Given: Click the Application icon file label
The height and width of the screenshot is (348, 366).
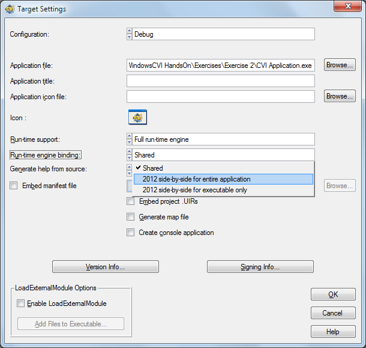Looking at the screenshot, I should pos(38,97).
